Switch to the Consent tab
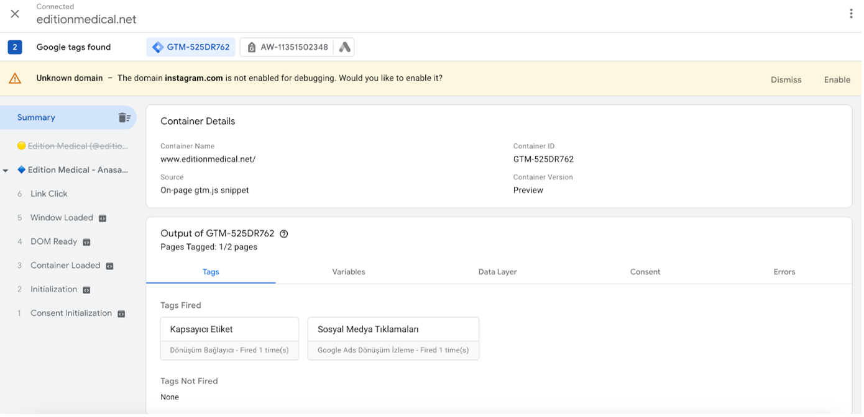This screenshot has height=417, width=864. [645, 272]
